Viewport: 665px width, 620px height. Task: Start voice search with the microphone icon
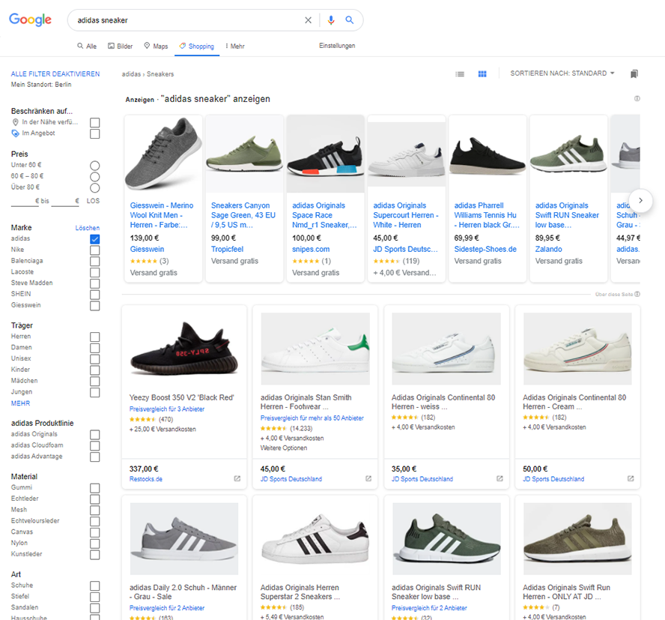point(331,20)
